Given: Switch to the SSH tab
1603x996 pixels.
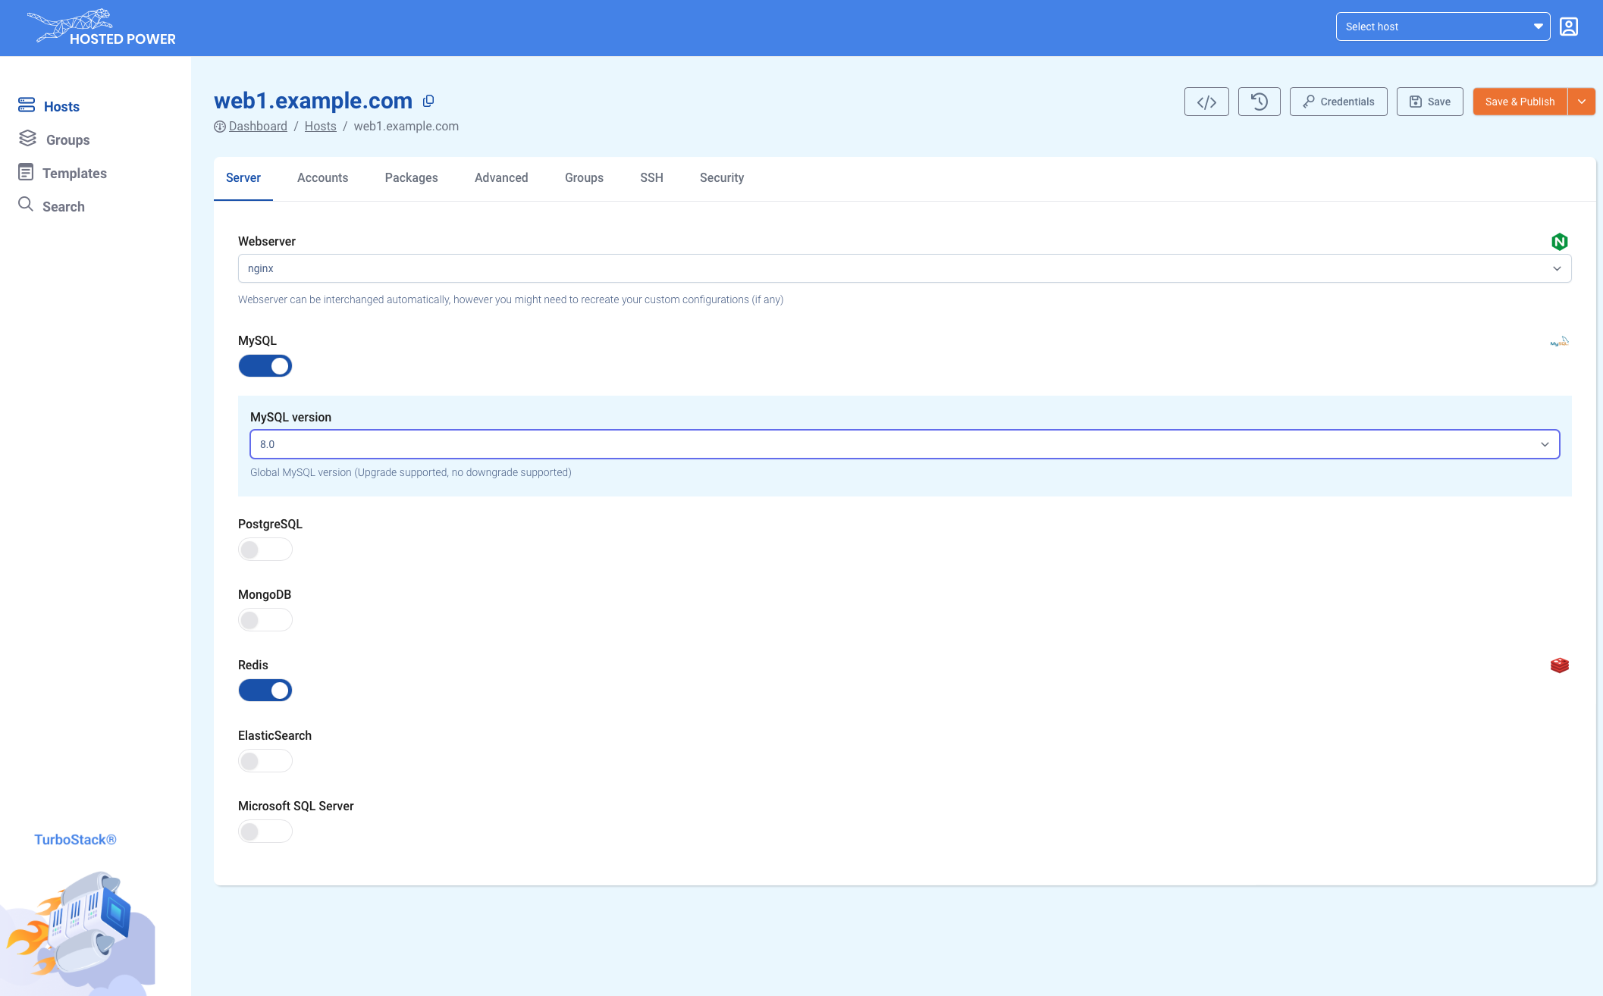Looking at the screenshot, I should click(651, 178).
